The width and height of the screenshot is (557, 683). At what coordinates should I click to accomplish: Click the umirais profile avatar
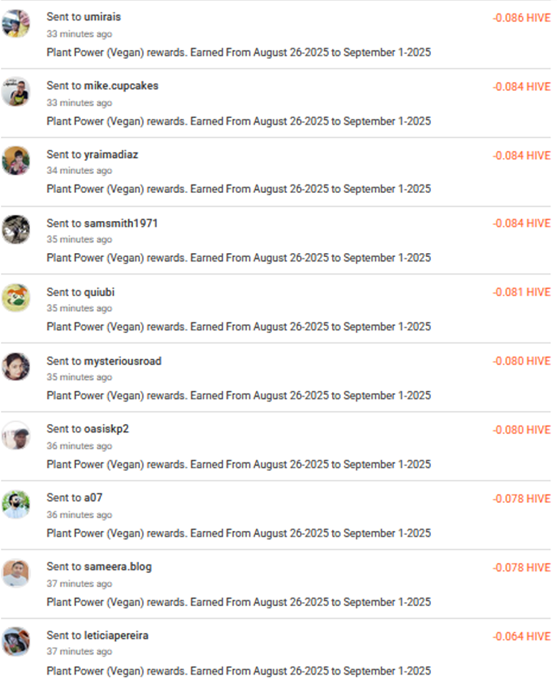coord(16,24)
